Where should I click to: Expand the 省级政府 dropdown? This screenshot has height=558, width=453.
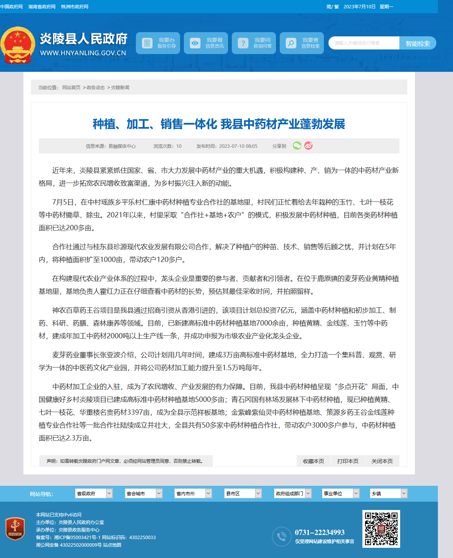94,493
